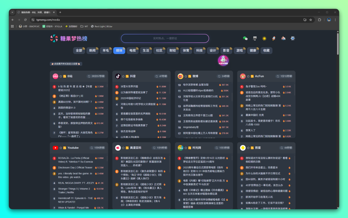Screen dimensions: 348x218
Task: Refresh 微博 list via 24秒前 button
Action: (x=224, y=76)
